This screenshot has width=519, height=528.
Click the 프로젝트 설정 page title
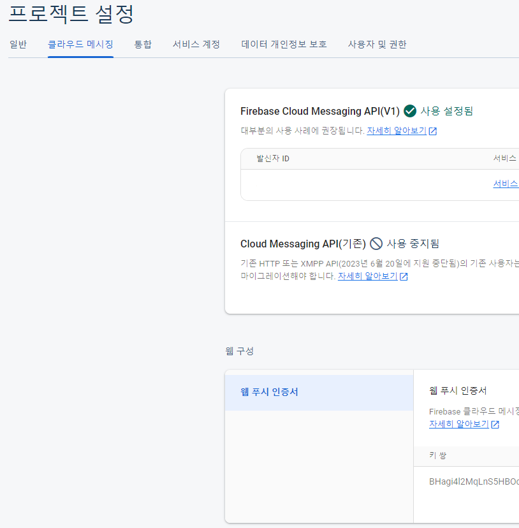(71, 14)
